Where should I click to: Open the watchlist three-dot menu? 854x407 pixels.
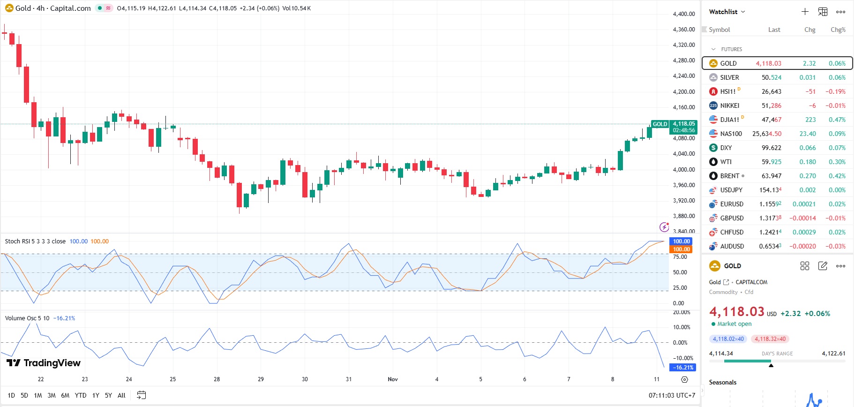[840, 12]
